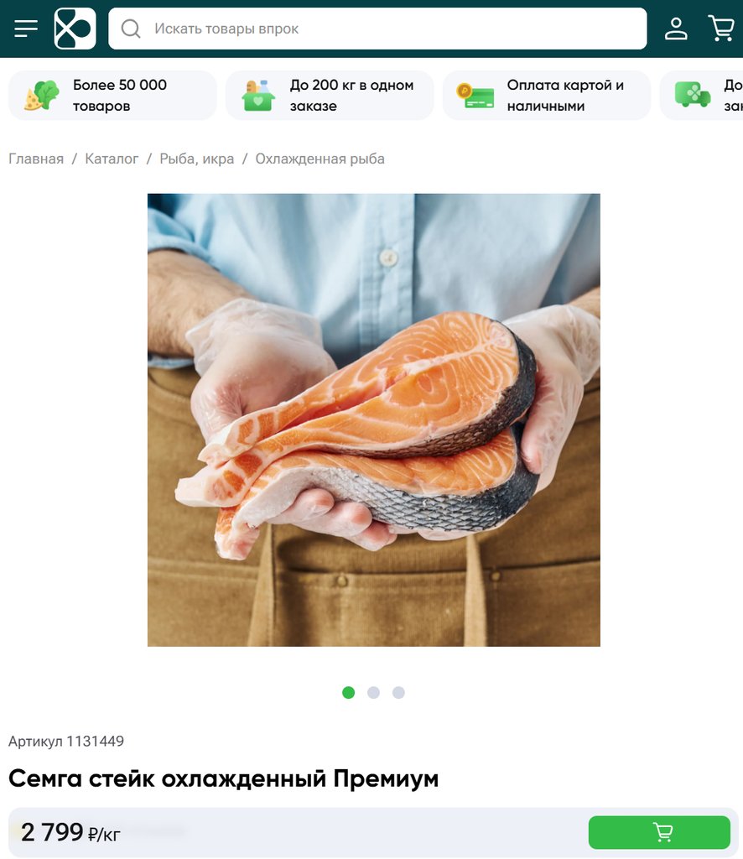Click the green delivery truck icon
The width and height of the screenshot is (743, 859).
coord(693,95)
